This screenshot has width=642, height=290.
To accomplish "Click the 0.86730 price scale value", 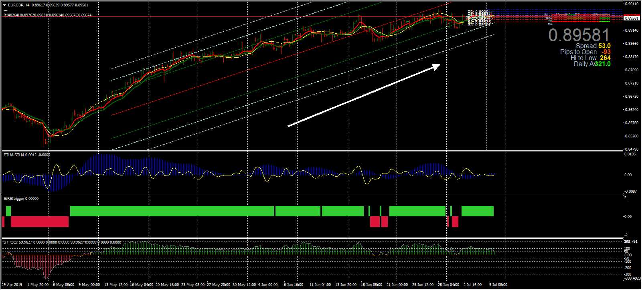I will (632, 97).
